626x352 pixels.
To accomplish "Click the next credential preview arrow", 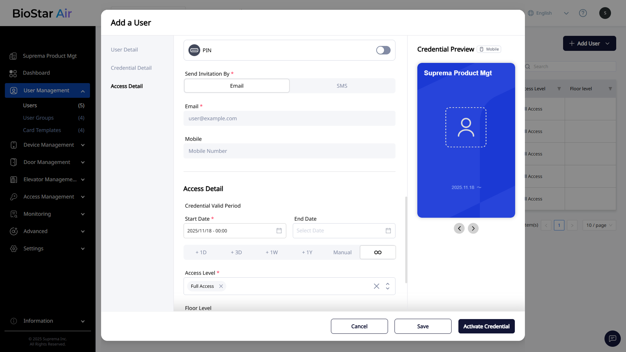I will (473, 228).
